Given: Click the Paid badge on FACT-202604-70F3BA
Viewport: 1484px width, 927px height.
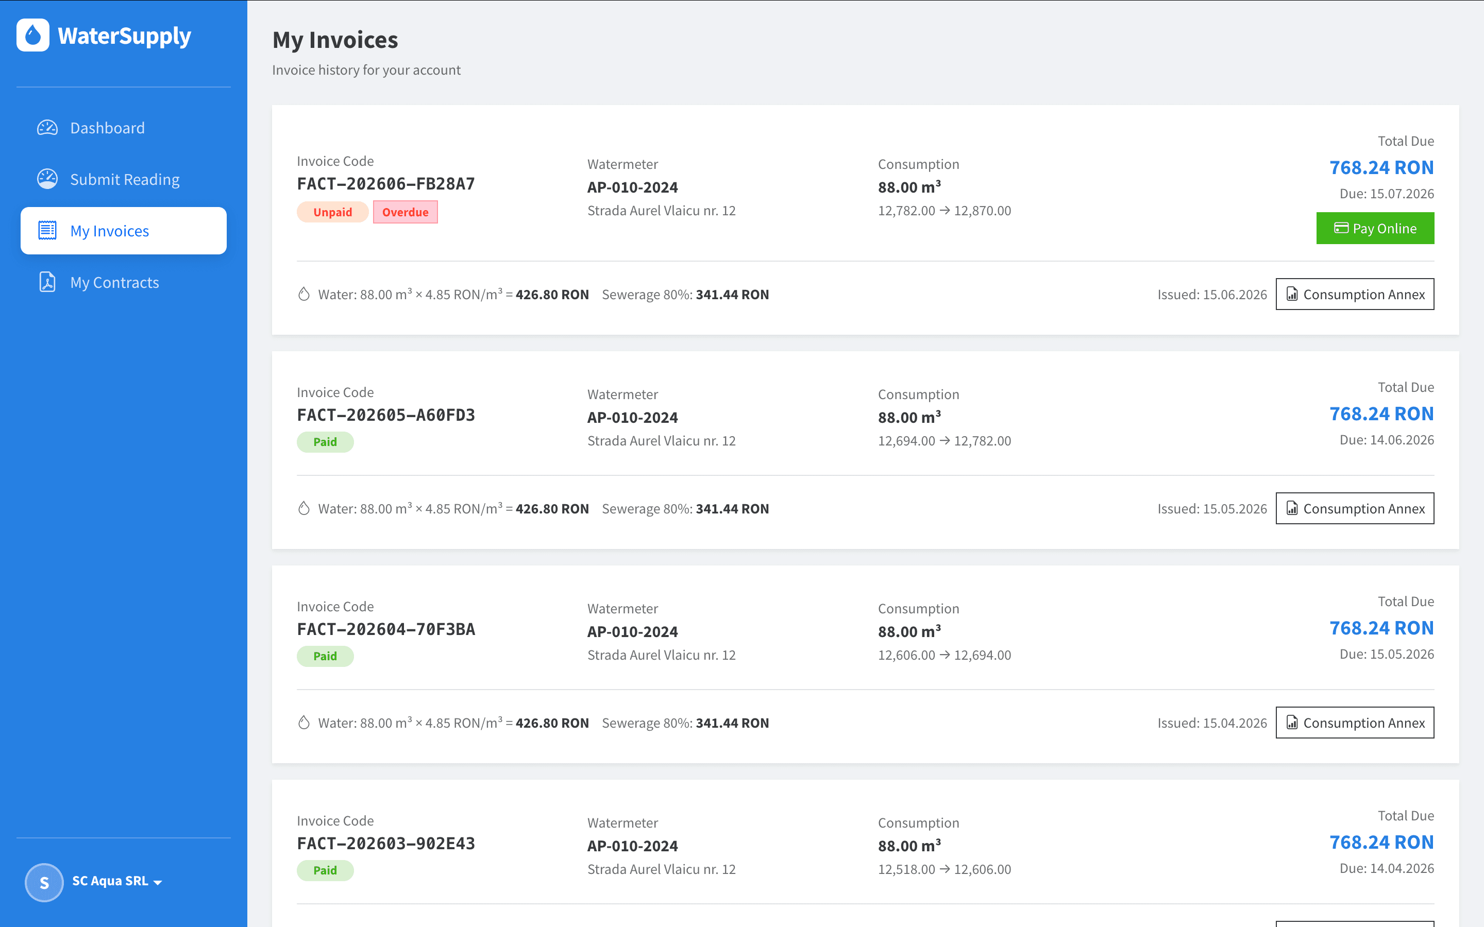Looking at the screenshot, I should click(325, 656).
